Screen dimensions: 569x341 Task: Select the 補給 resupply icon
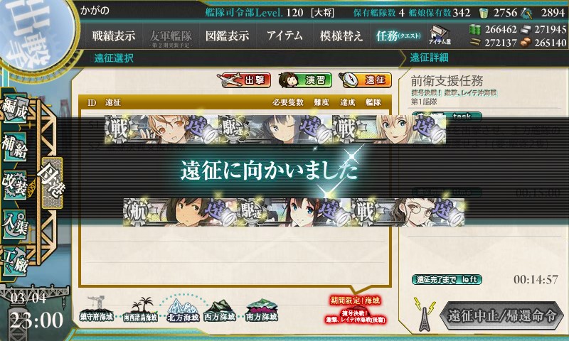pyautogui.click(x=14, y=147)
